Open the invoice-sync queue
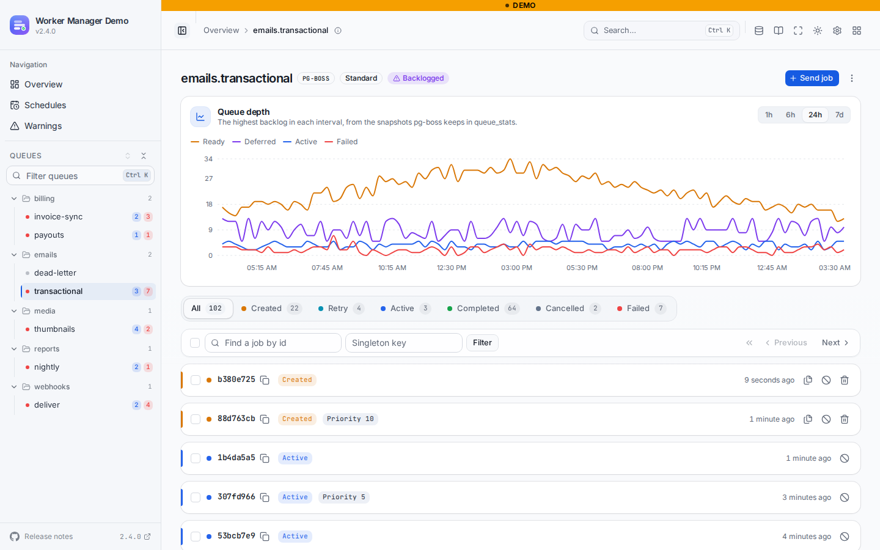 pyautogui.click(x=88, y=217)
